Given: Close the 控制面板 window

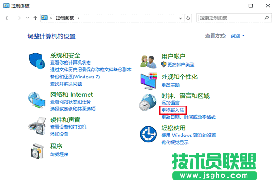Looking at the screenshot, I should point(268,6).
